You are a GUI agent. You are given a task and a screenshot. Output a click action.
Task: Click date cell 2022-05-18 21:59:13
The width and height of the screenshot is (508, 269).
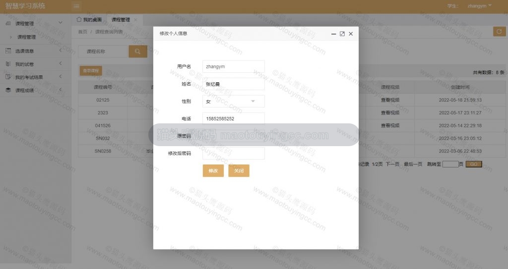(460, 100)
